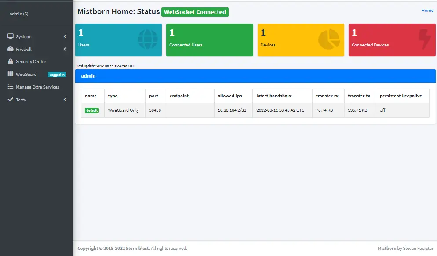
Task: Click the admin (S) user label
Action: (19, 14)
